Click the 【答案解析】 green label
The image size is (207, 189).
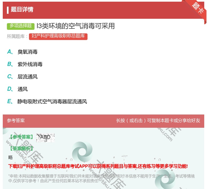(x=22, y=148)
